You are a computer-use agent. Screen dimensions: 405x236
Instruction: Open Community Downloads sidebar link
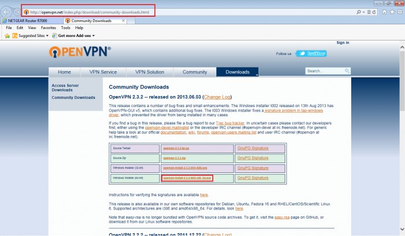pyautogui.click(x=73, y=97)
